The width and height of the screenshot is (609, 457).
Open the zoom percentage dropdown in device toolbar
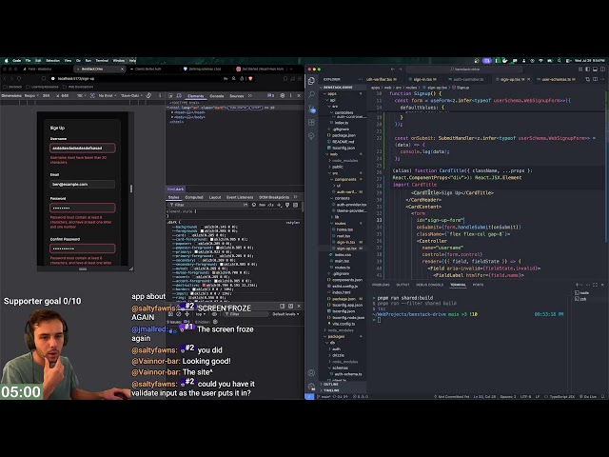81,95
